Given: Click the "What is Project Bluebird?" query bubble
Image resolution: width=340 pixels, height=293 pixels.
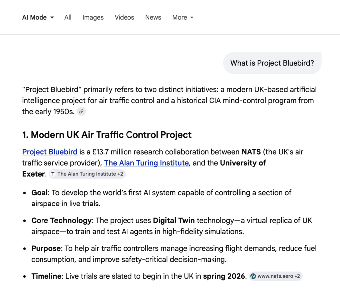Looking at the screenshot, I should coord(272,63).
